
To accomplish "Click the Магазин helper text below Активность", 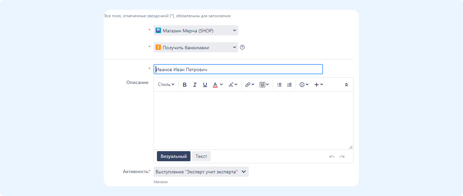I will click(x=161, y=182).
